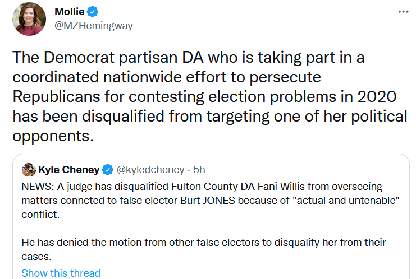Click Mollie's blue verified badge

click(93, 12)
